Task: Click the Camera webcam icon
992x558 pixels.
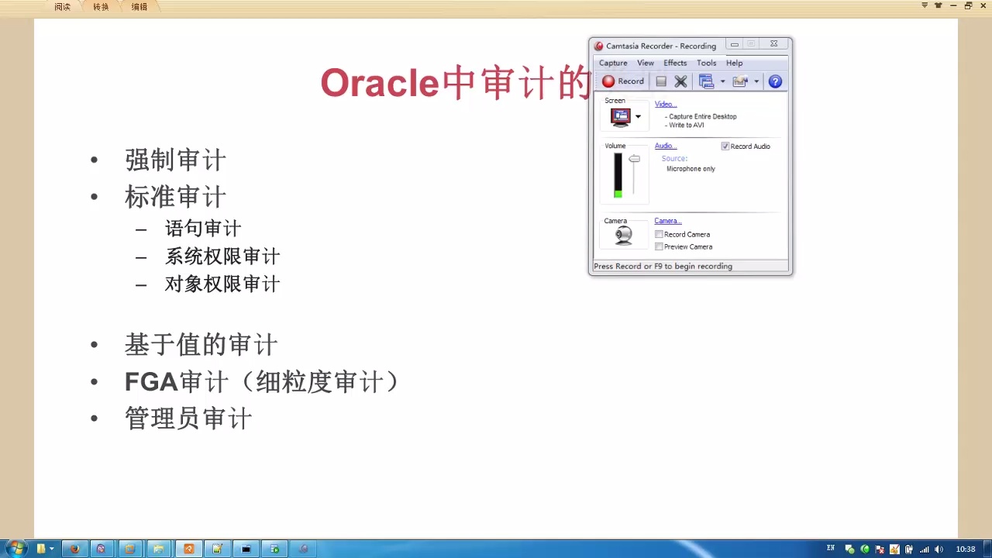Action: coord(623,235)
